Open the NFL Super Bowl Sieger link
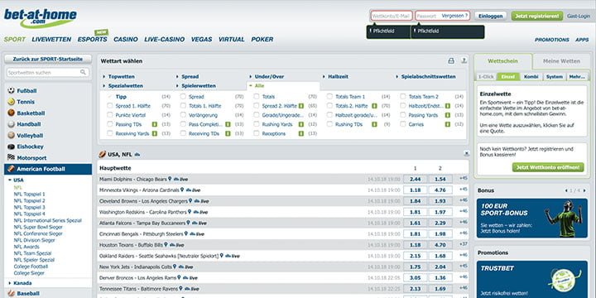 (x=38, y=227)
